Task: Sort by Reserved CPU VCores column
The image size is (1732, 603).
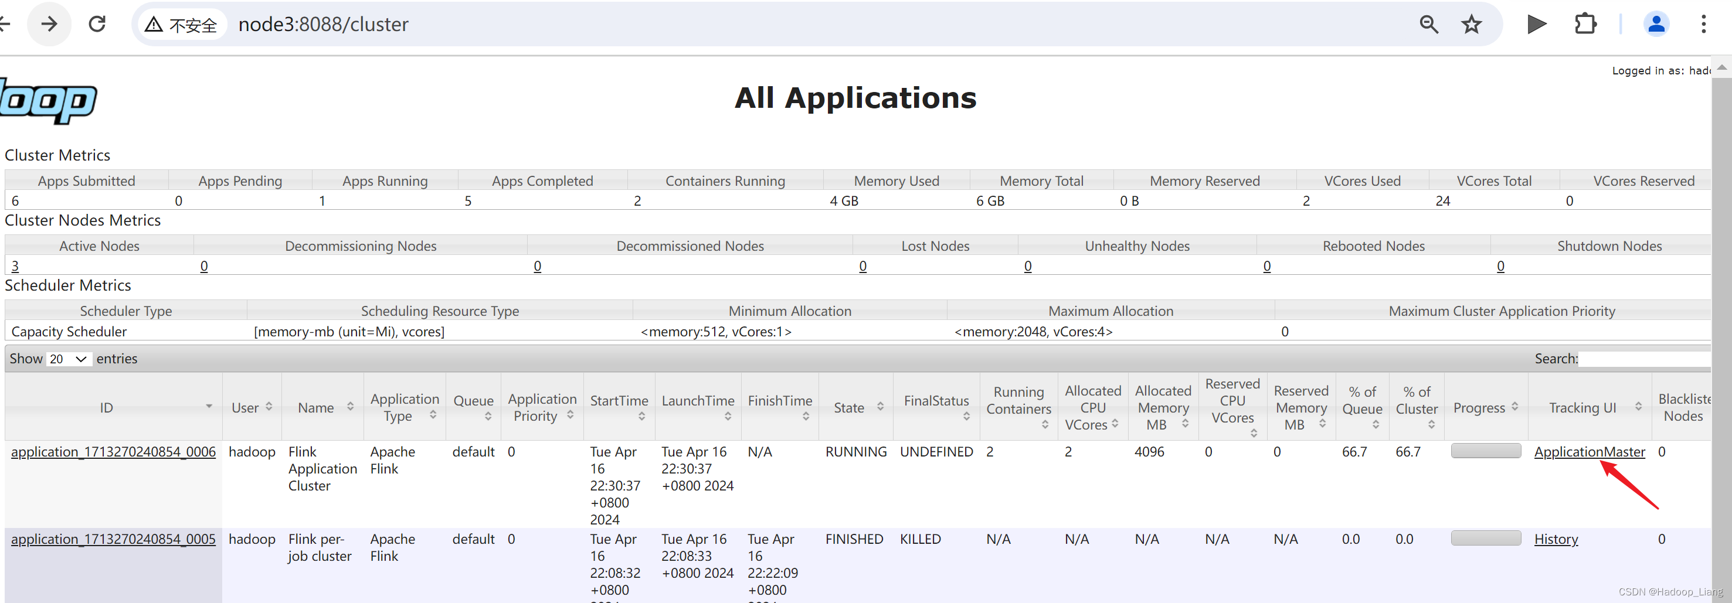Action: (1232, 407)
